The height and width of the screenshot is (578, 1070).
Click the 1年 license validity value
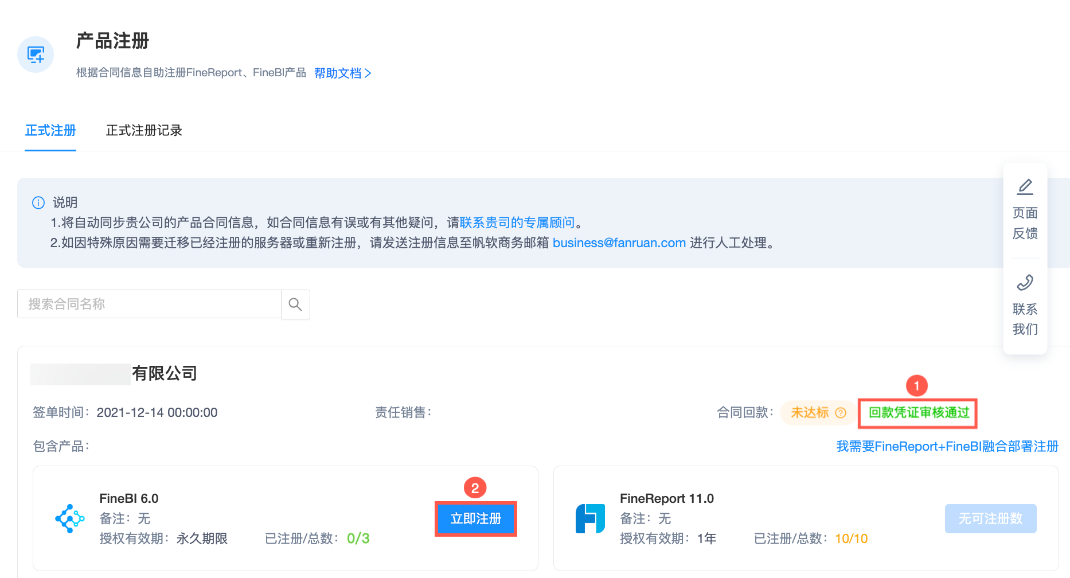click(707, 538)
